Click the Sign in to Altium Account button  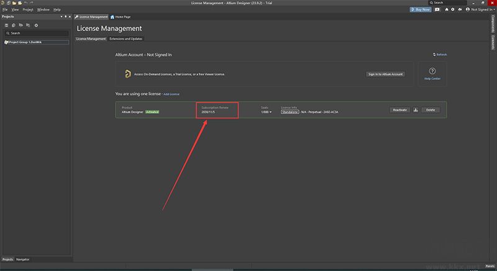click(385, 74)
